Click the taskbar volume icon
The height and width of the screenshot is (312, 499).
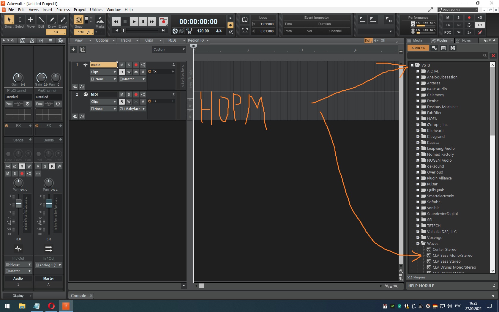click(x=449, y=306)
